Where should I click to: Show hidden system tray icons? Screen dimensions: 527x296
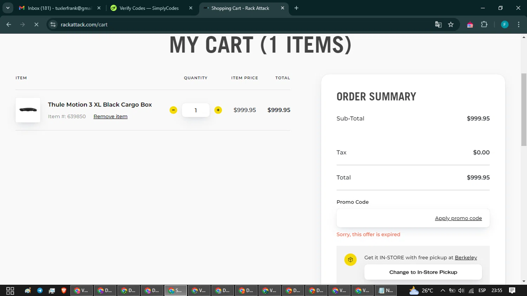pos(443,291)
